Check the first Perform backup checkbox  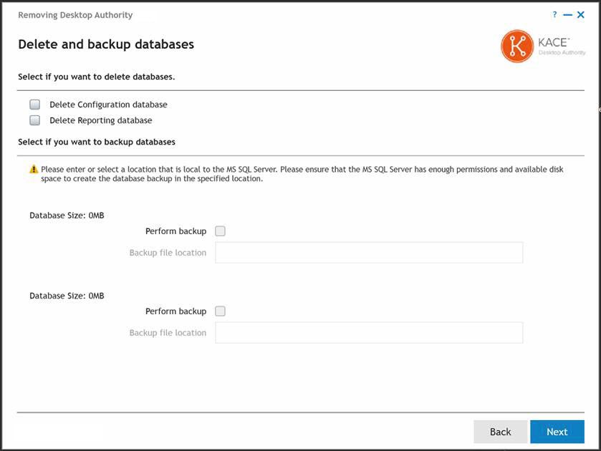click(221, 231)
